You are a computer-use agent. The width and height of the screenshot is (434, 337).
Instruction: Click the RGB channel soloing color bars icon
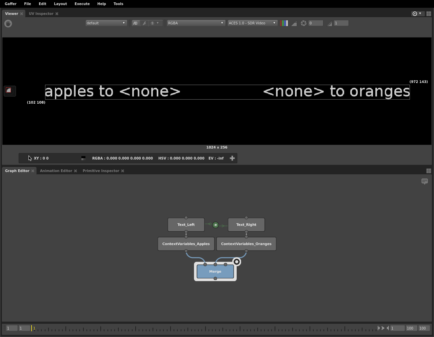coord(284,23)
